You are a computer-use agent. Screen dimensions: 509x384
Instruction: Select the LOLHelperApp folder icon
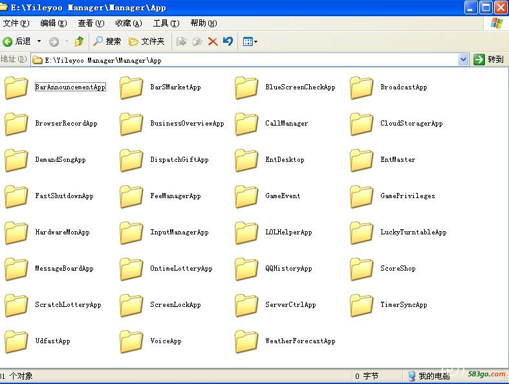[x=246, y=232]
